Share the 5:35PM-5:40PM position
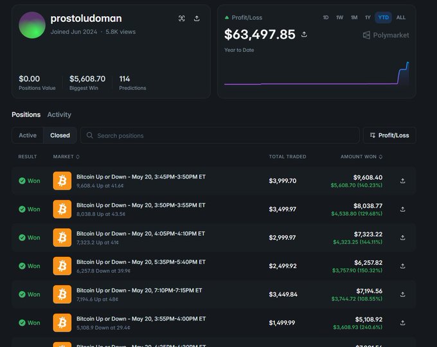Viewport: 437px width, 347px height. tap(402, 266)
